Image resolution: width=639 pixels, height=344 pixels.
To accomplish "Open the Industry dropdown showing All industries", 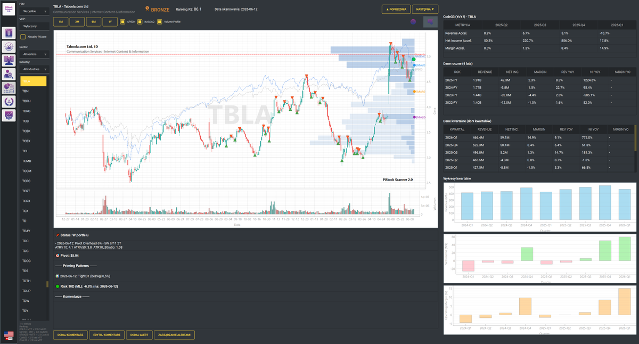I will click(34, 69).
